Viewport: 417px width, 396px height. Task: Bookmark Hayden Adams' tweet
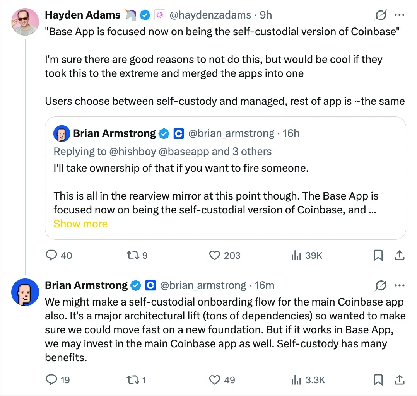(378, 255)
